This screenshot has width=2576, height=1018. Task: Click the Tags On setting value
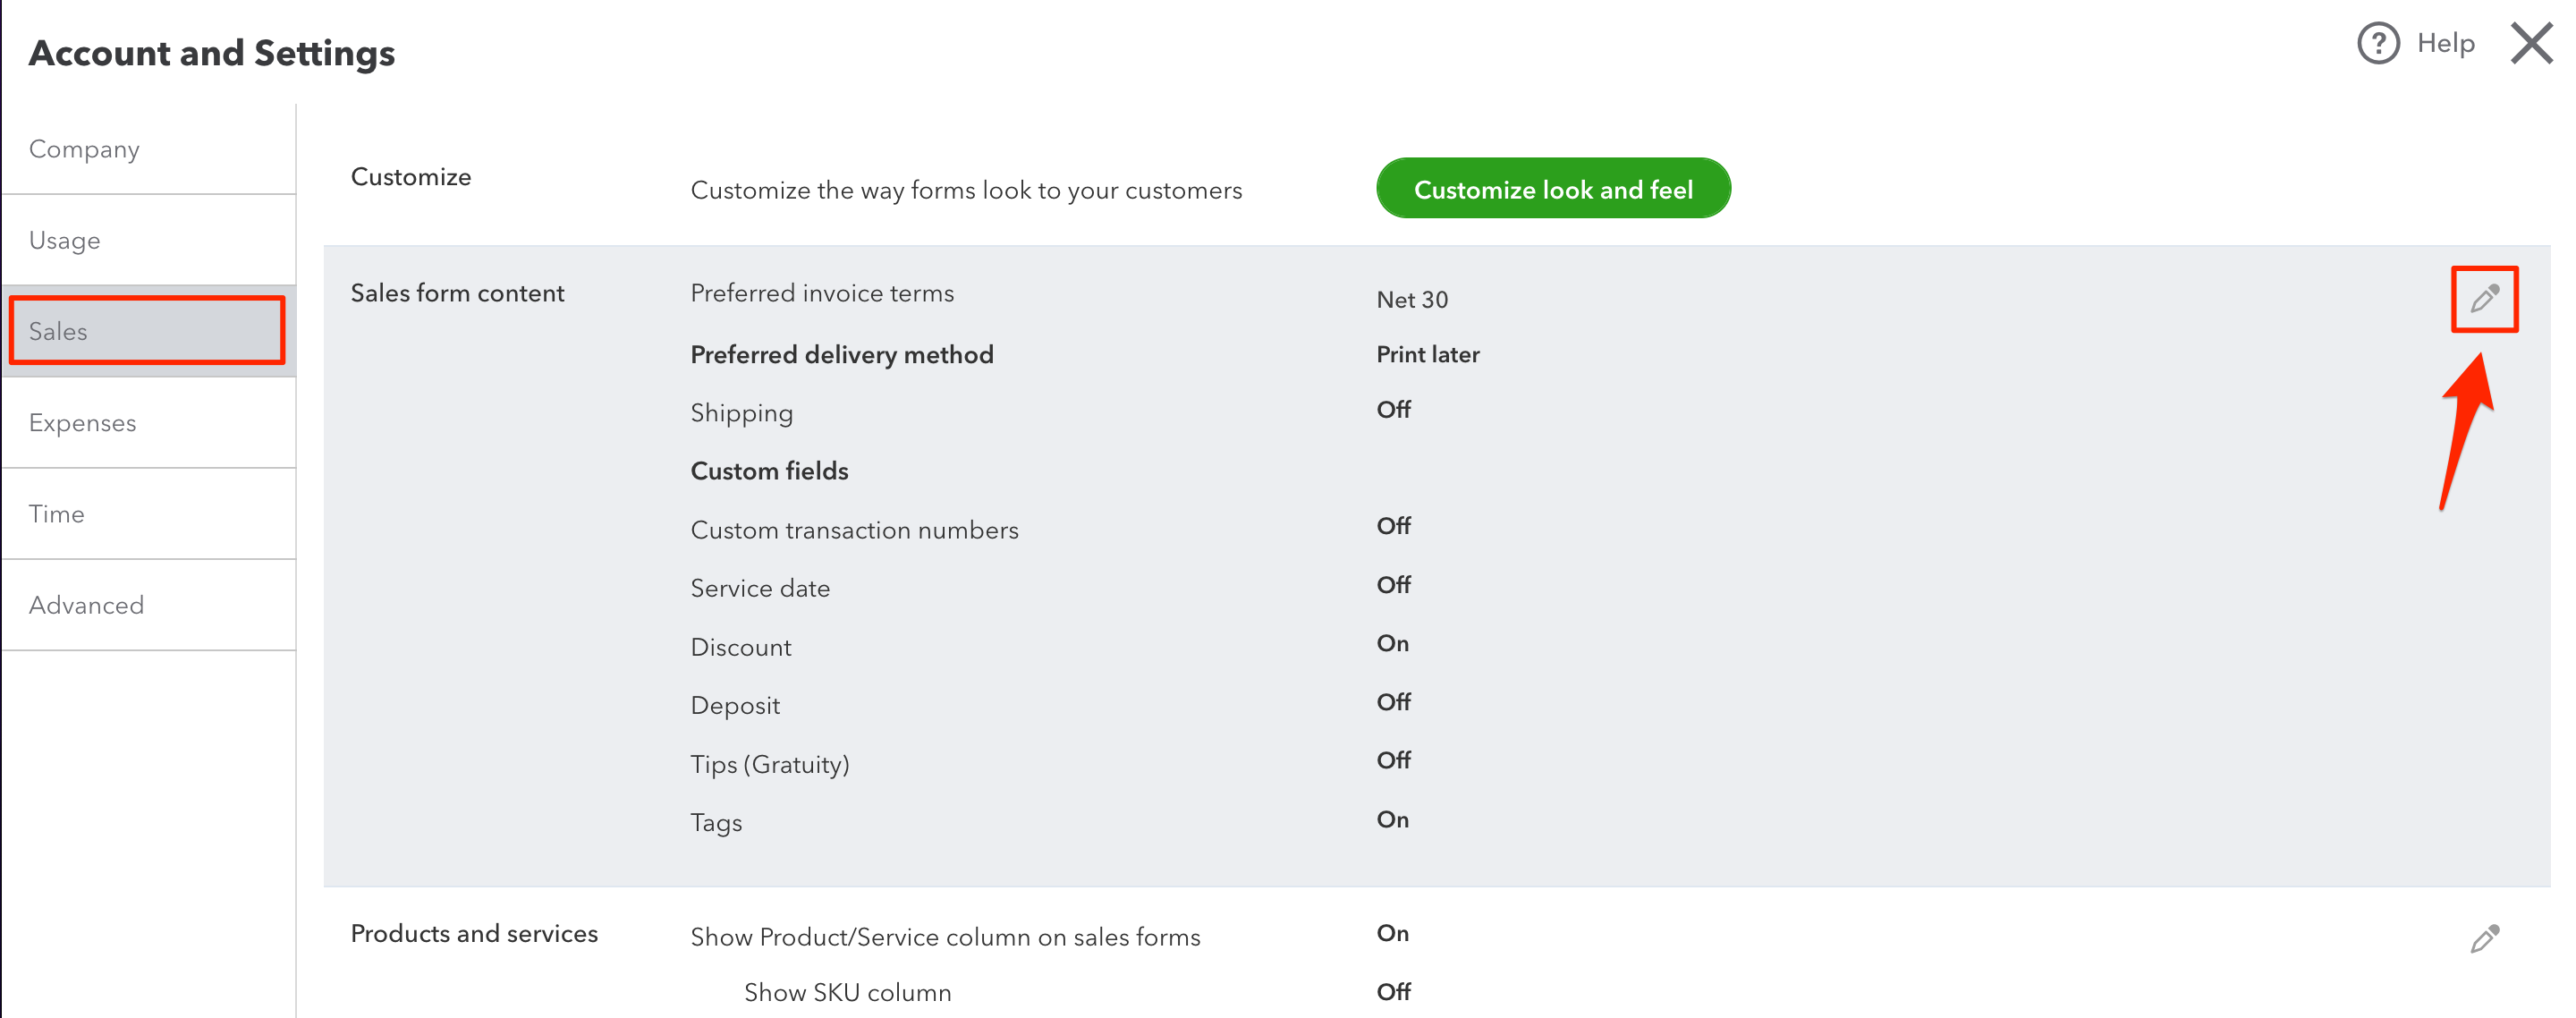1392,819
